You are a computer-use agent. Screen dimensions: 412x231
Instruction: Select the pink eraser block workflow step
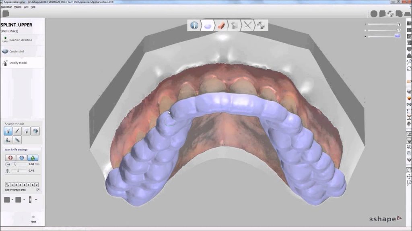click(x=221, y=26)
